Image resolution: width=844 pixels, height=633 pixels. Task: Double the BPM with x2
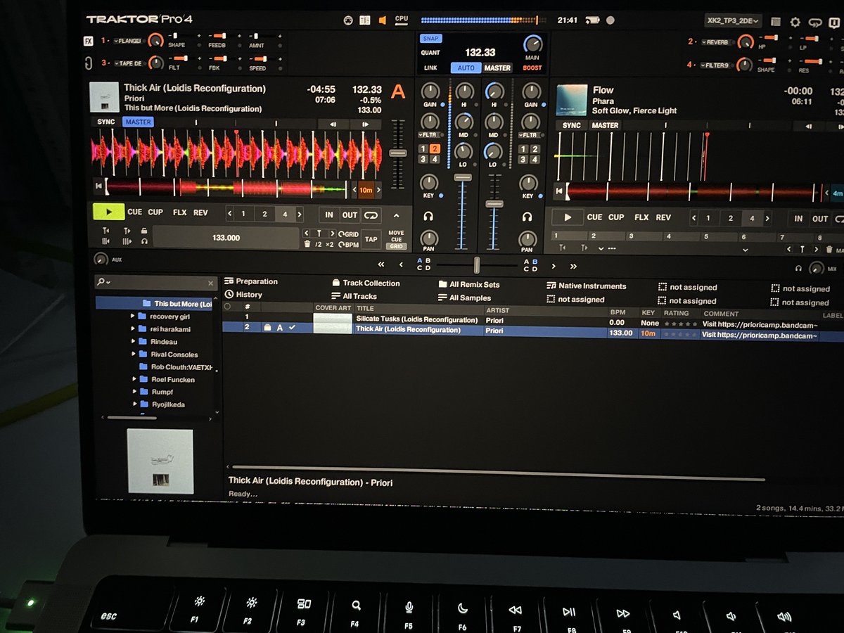coord(329,244)
